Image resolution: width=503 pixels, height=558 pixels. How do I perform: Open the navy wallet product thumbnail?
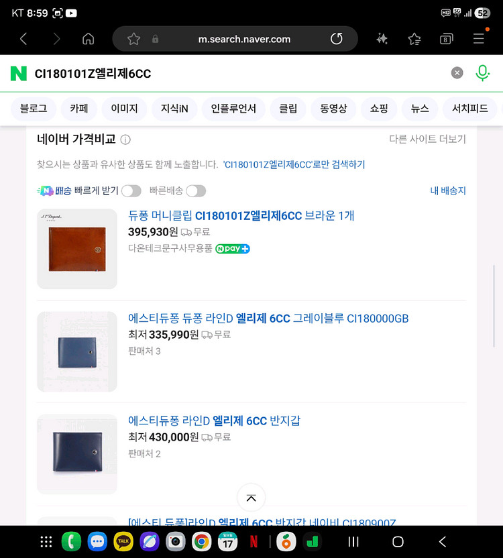77,455
